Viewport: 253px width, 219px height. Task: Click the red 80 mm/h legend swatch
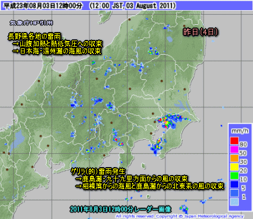coord(234,141)
